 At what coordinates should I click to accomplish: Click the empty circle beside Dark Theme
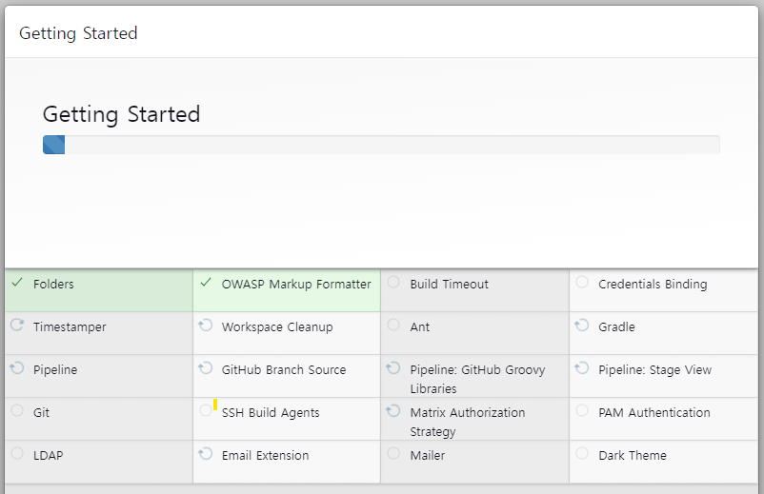pos(582,453)
